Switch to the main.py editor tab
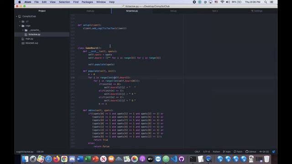The image size is (292, 164). 90,11
